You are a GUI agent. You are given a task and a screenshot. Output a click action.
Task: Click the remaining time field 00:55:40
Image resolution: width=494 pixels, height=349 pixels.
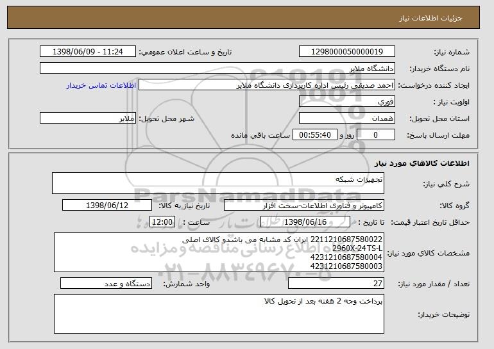pos(315,135)
